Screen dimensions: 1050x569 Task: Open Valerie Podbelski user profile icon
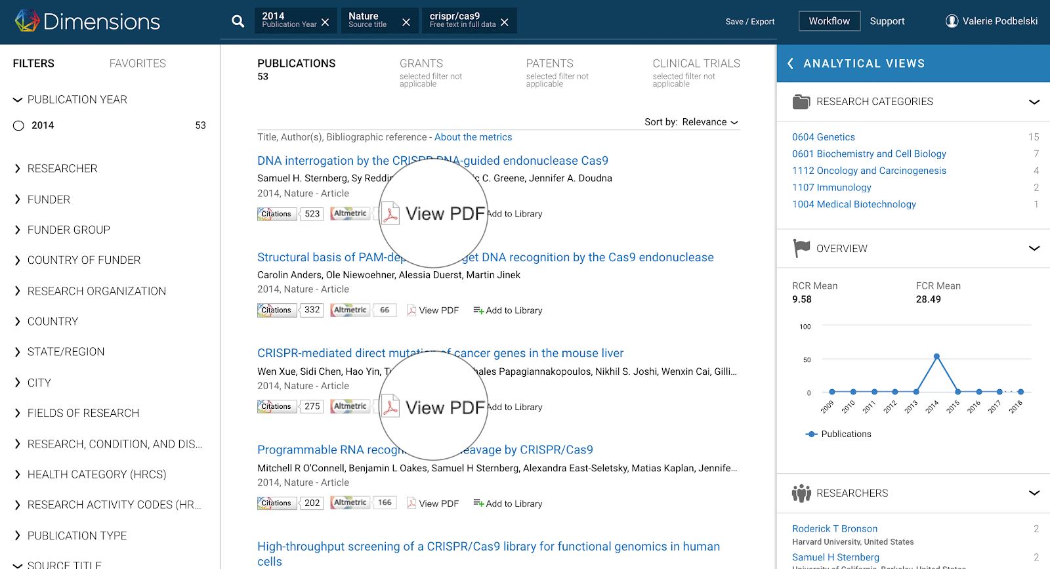coord(952,21)
